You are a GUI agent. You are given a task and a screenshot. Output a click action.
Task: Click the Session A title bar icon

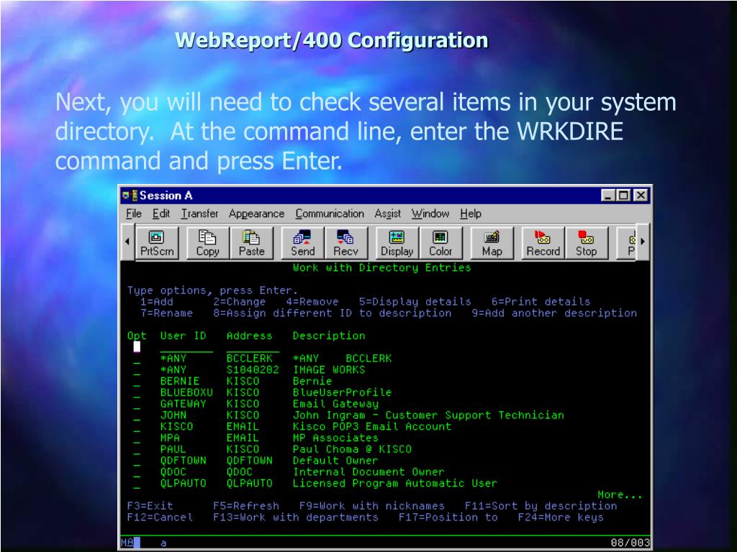tap(130, 195)
